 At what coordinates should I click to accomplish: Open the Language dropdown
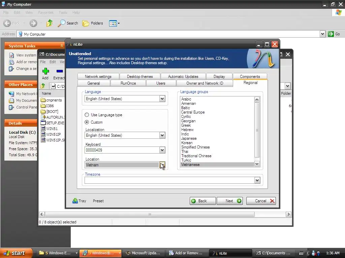pos(162,99)
